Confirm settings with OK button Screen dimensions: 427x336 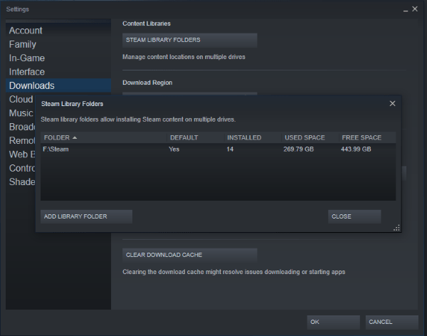[x=333, y=322]
